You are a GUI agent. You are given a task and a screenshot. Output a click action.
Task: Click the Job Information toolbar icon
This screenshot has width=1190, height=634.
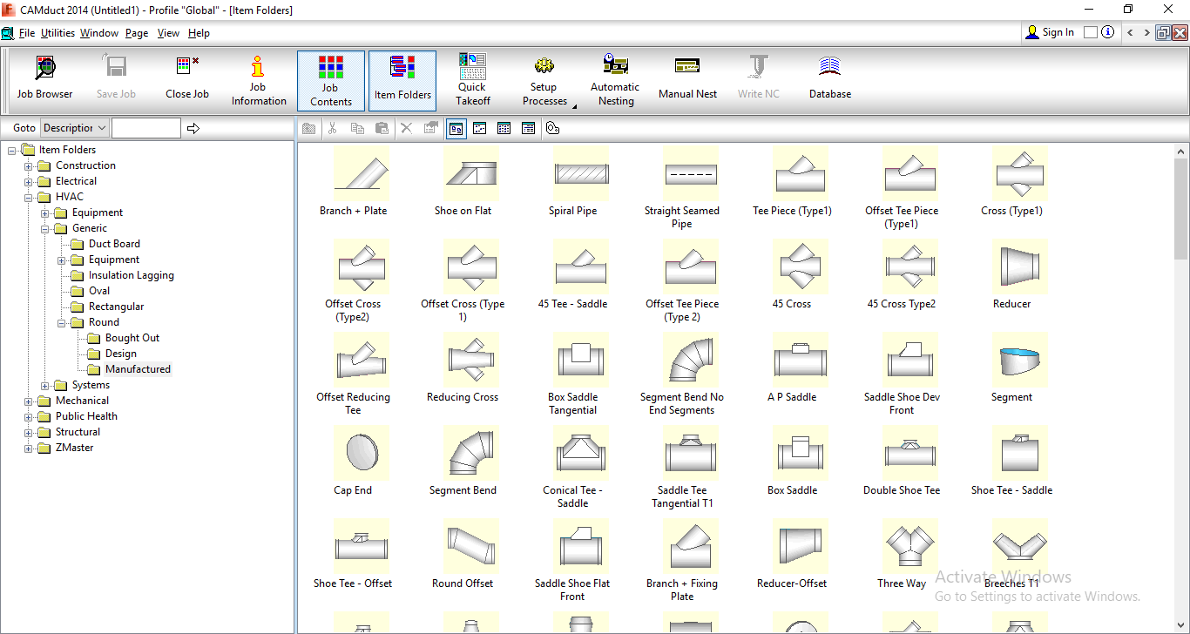tap(259, 80)
